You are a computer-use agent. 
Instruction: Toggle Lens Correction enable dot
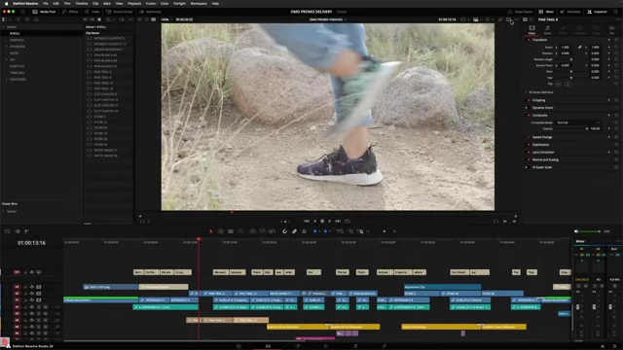(529, 153)
